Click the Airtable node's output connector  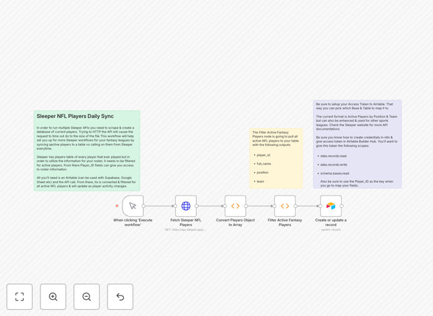pyautogui.click(x=342, y=206)
